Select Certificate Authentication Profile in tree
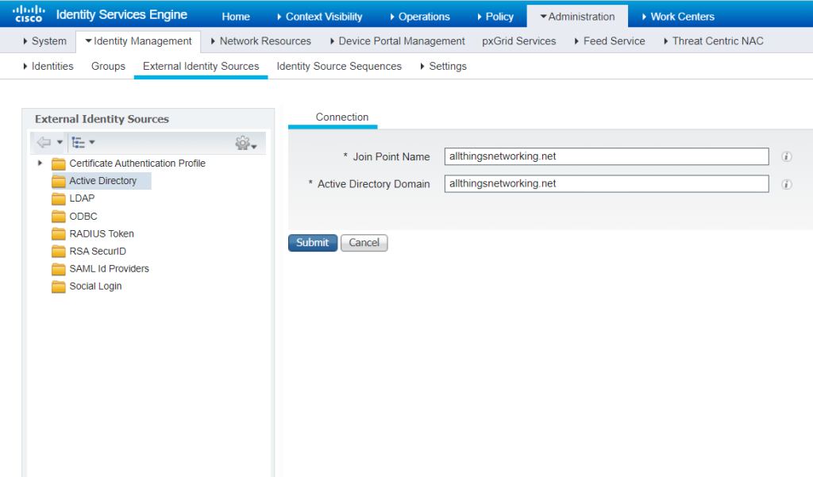The height and width of the screenshot is (477, 813). (x=137, y=163)
